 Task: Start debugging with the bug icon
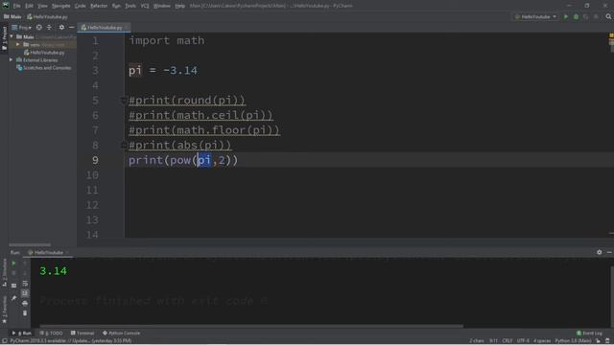(x=576, y=17)
